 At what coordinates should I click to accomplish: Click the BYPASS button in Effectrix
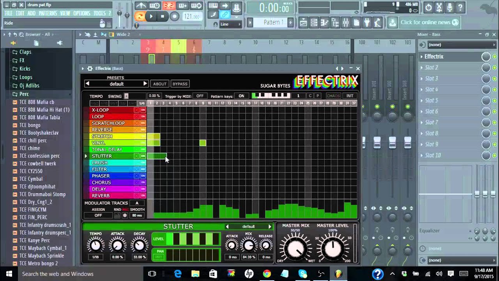point(180,84)
